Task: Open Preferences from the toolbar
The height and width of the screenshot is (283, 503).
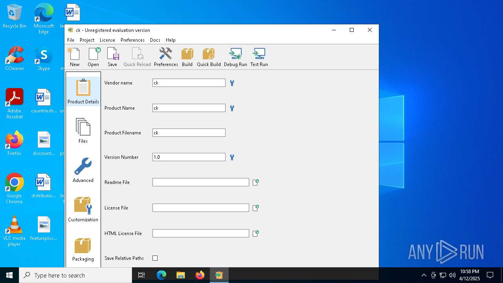Action: [x=166, y=57]
